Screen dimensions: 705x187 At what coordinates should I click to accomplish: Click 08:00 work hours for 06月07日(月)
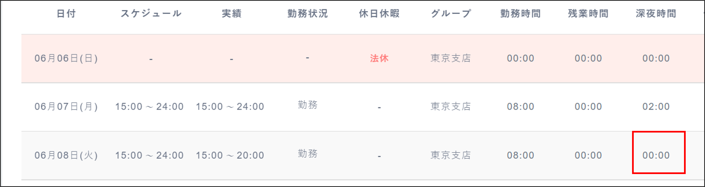pyautogui.click(x=520, y=107)
